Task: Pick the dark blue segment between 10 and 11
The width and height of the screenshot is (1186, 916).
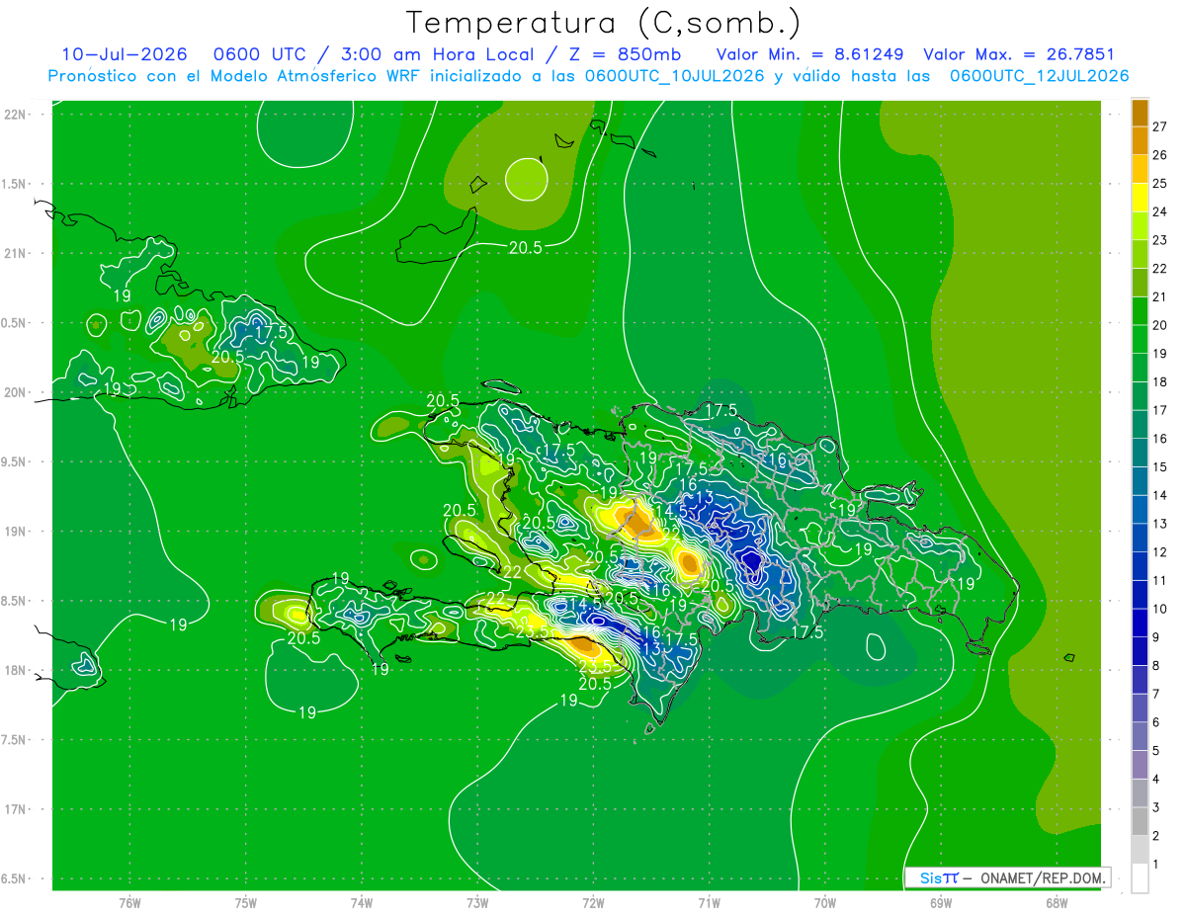Action: tap(1140, 595)
